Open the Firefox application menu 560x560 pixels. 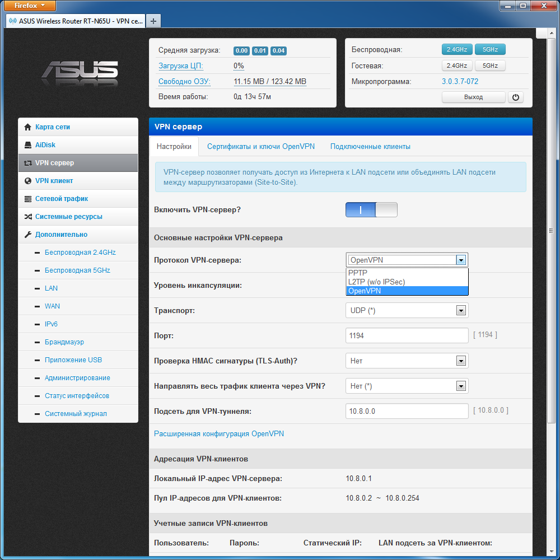[x=30, y=6]
